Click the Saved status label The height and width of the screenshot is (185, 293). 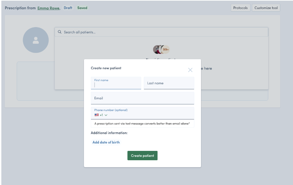[82, 8]
